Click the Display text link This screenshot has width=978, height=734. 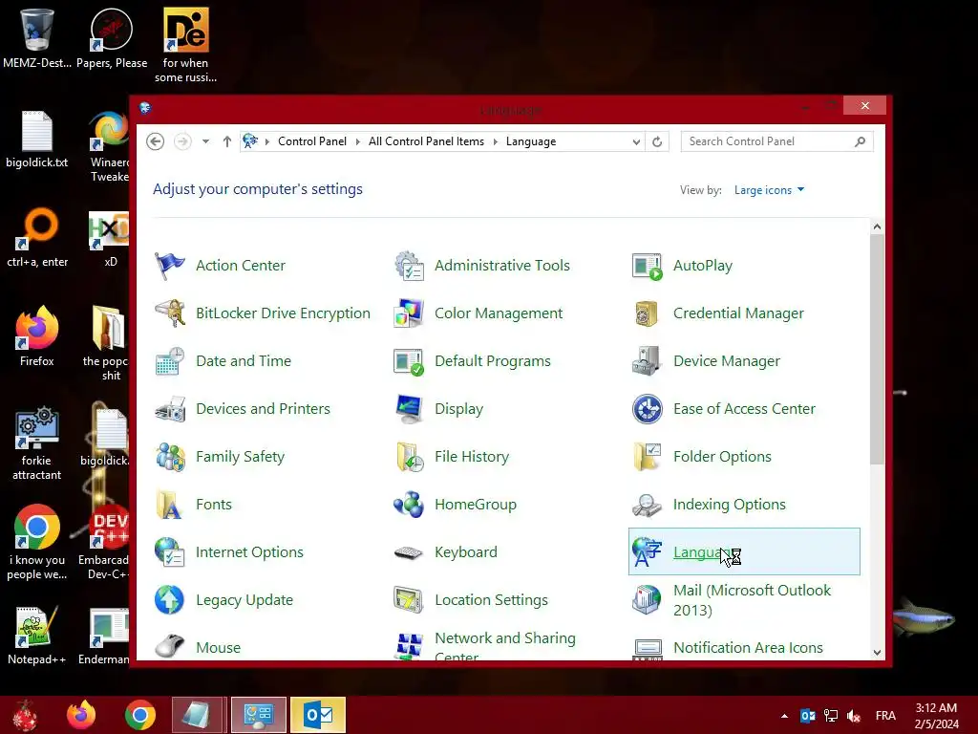[x=458, y=409]
